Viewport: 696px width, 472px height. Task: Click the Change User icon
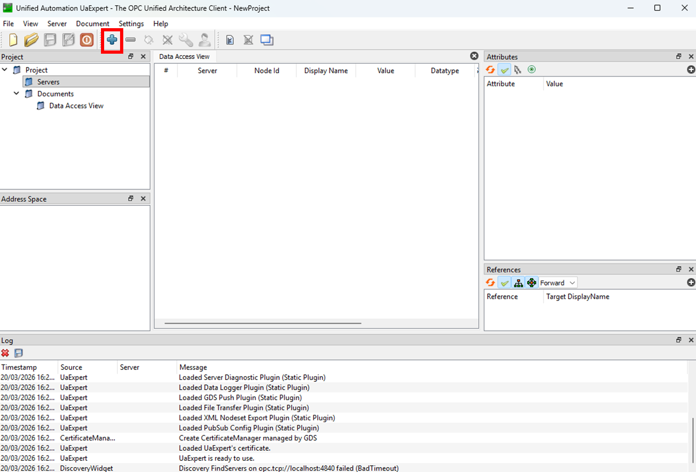tap(205, 39)
